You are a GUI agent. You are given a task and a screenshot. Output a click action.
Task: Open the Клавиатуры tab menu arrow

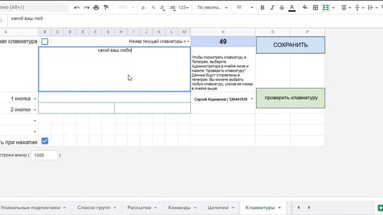point(279,208)
